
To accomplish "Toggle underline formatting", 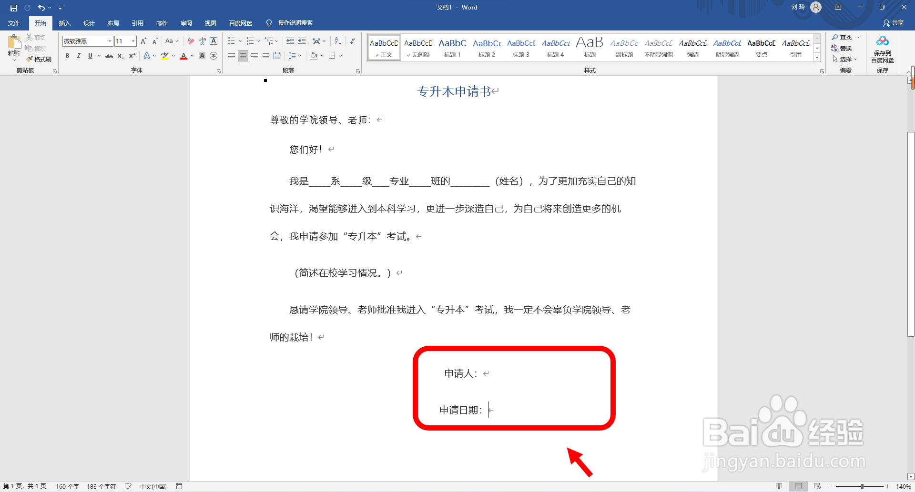I will click(90, 56).
